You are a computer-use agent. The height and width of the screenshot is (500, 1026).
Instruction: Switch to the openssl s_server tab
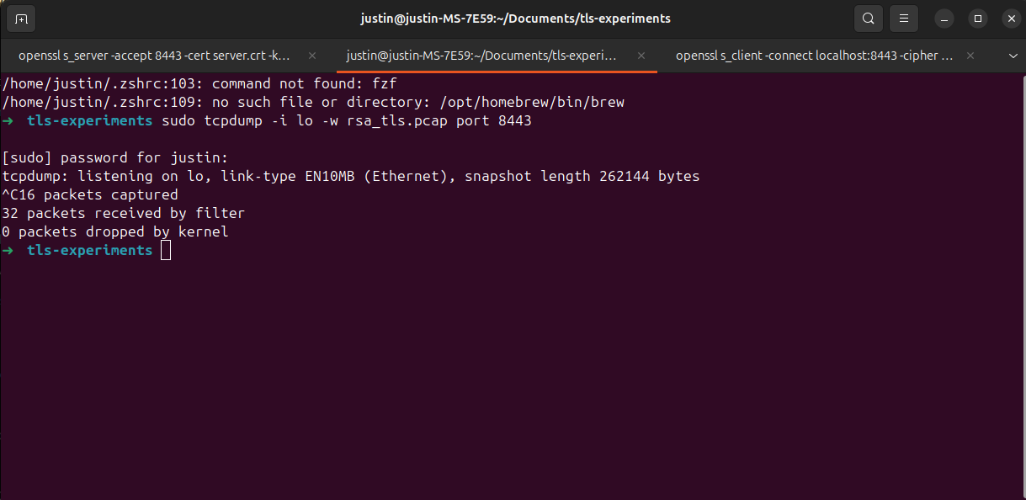154,56
